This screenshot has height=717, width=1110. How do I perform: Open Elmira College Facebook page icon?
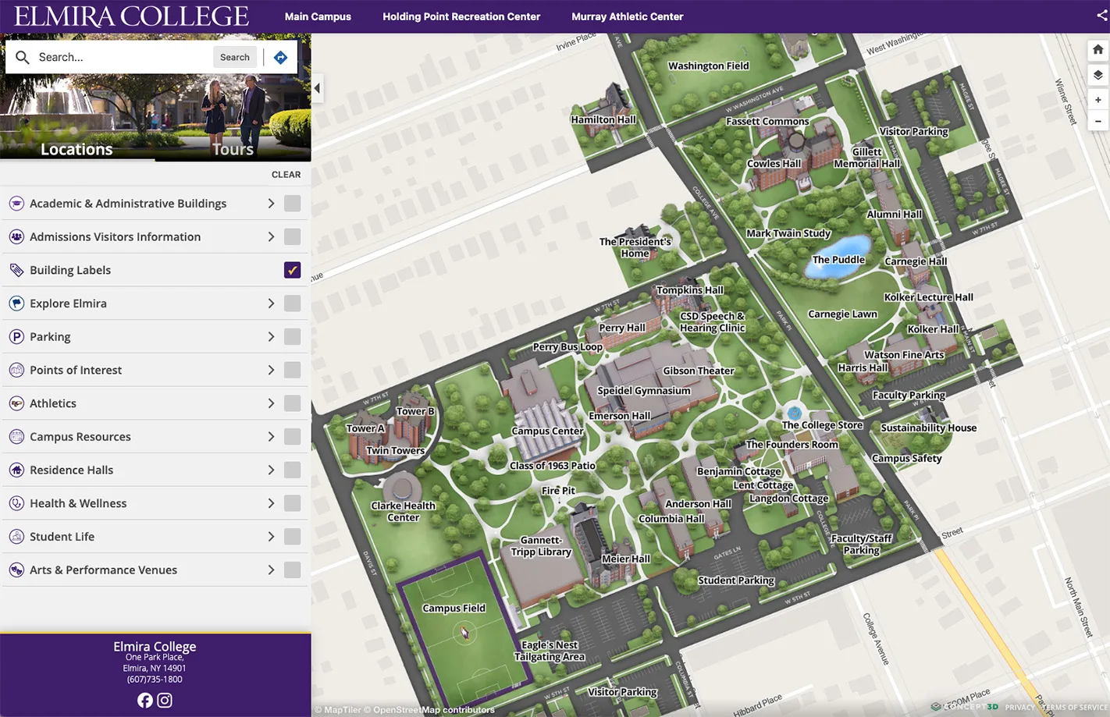(x=145, y=700)
